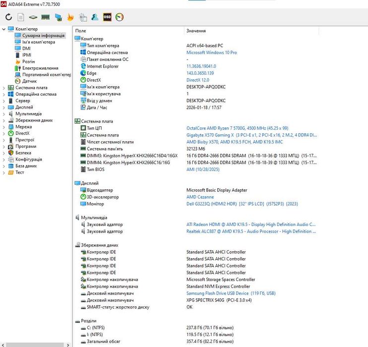Select IPMI in the sidebar tree
368x347 pixels.
[27, 55]
